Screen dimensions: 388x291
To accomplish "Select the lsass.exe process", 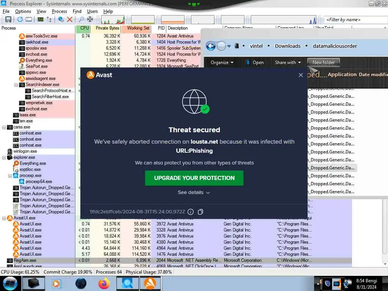I will click(x=27, y=115).
